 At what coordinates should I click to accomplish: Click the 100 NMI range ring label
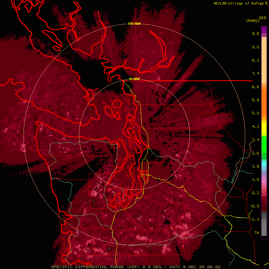click(x=134, y=24)
